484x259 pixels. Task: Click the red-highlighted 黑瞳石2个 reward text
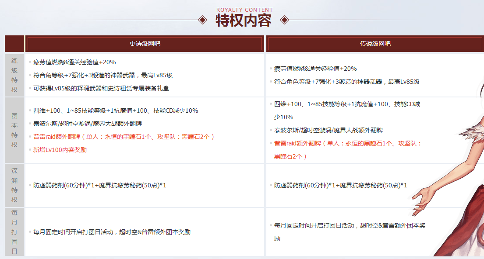[x=290, y=155]
